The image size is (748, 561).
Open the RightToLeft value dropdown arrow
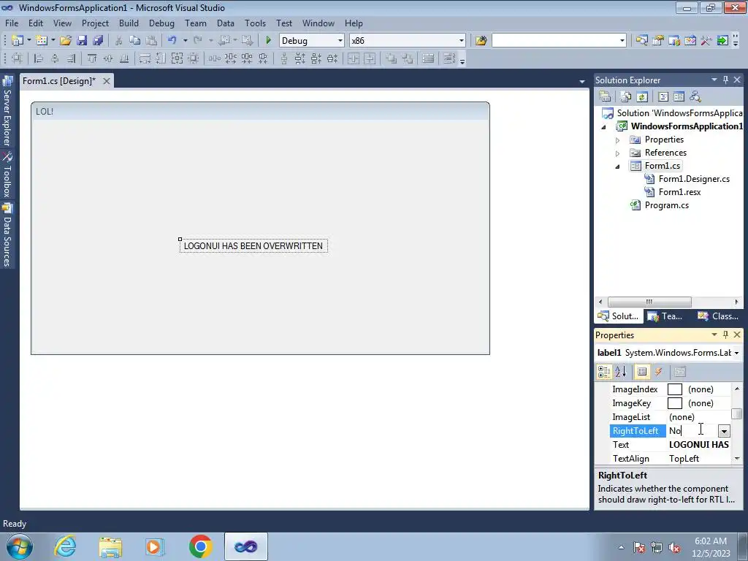724,431
